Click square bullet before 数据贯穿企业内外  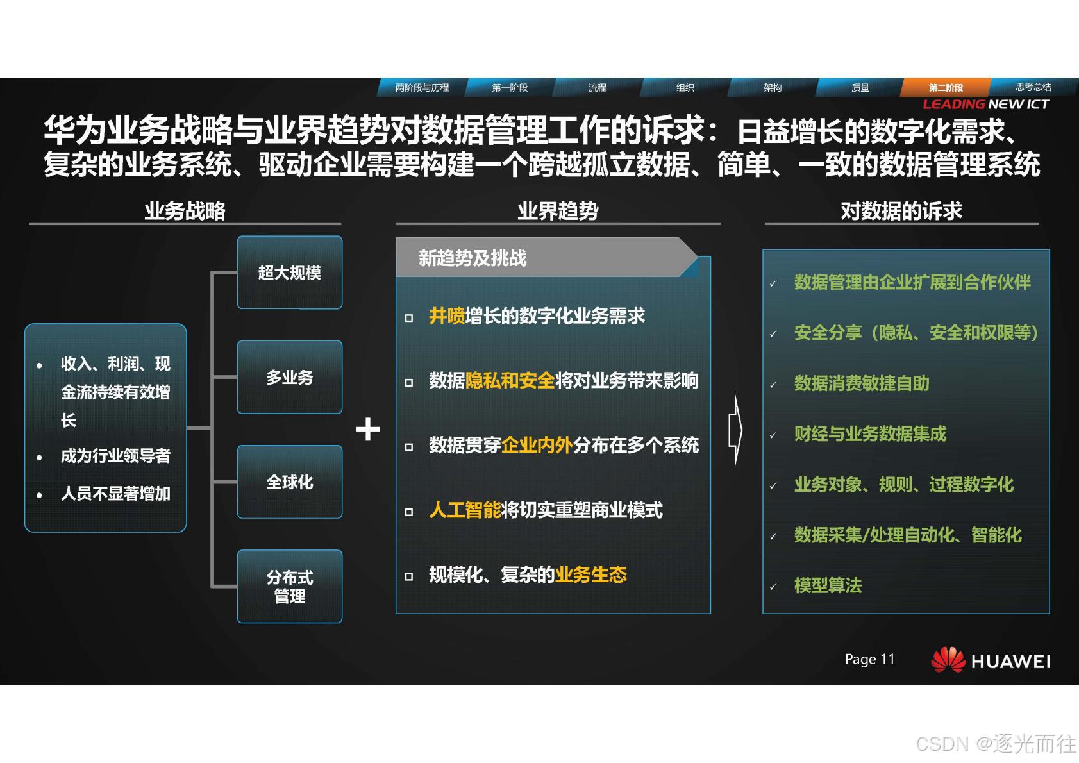(409, 447)
